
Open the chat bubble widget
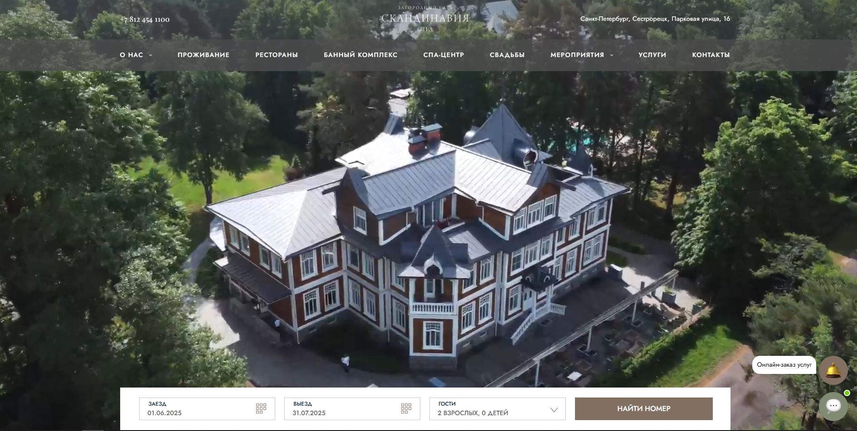click(833, 407)
